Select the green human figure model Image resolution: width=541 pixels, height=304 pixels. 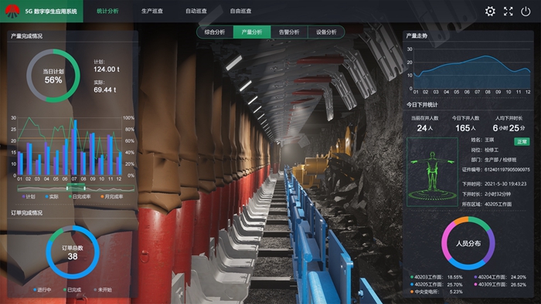coord(432,172)
